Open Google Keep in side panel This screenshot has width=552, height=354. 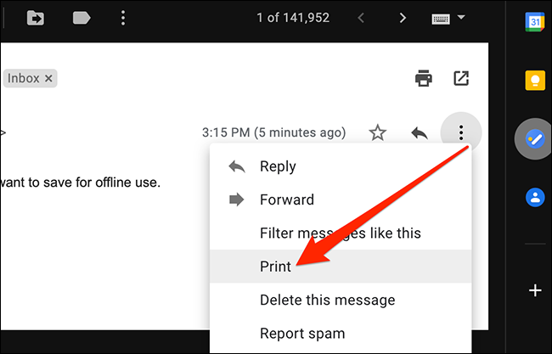(535, 80)
